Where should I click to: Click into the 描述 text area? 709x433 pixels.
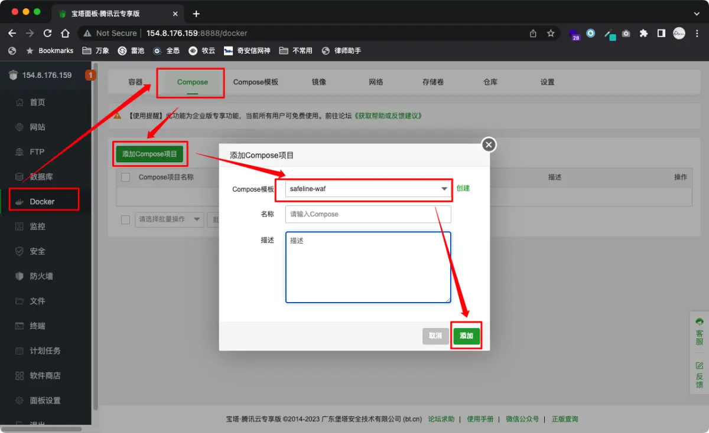tap(368, 267)
